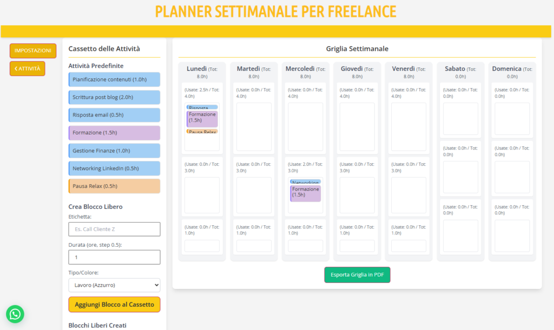Pick the Risposta email block in the drawer
The image size is (554, 330).
coord(114,115)
